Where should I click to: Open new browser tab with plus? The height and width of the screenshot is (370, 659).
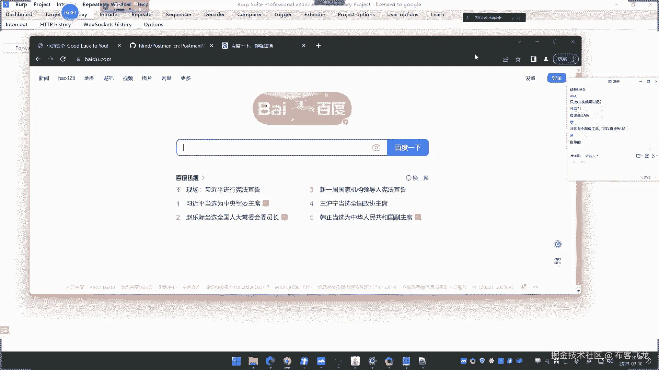318,46
